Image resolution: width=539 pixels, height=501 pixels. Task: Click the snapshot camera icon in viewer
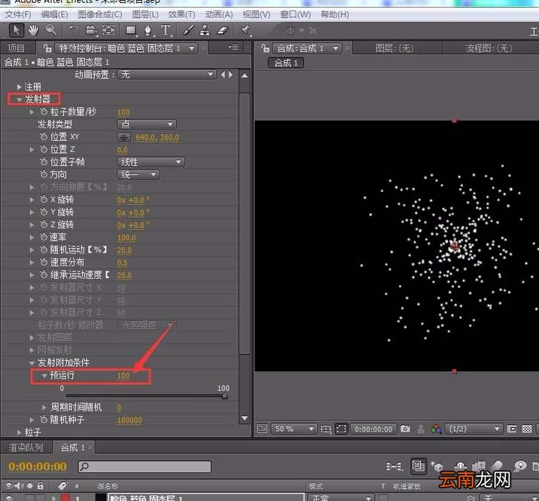(405, 429)
